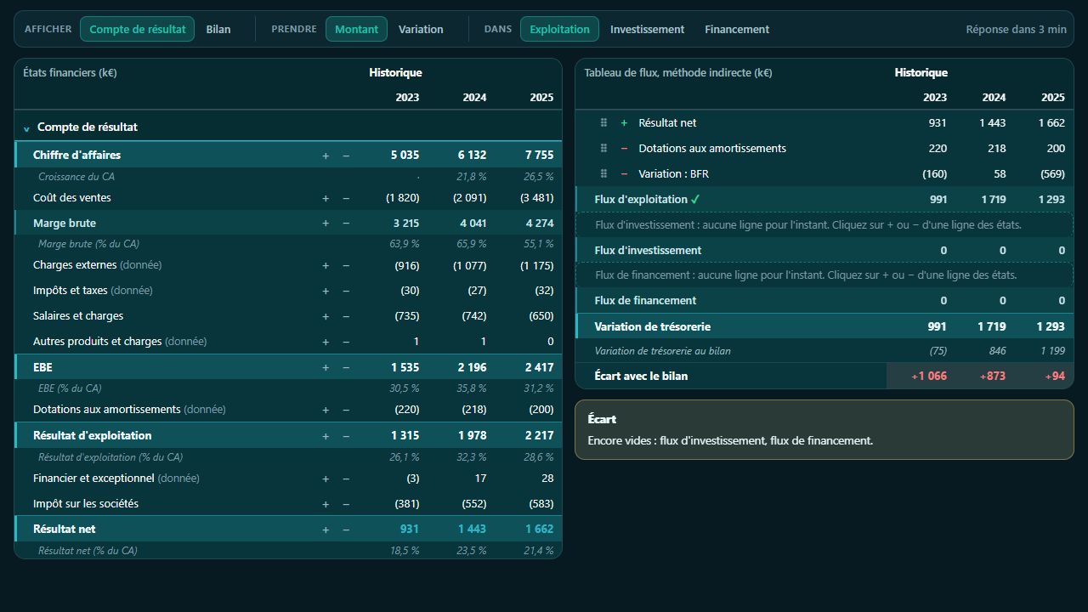Screen dimensions: 1088x612
Task: Choose Investissement as the target flux section
Action: pos(647,29)
